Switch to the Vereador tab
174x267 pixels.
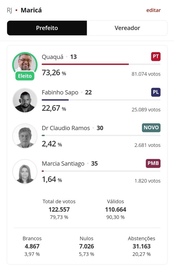click(x=127, y=28)
